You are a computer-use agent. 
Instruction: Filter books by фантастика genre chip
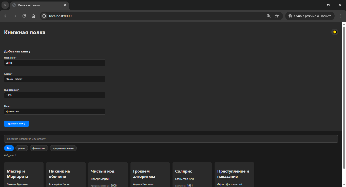click(39, 148)
